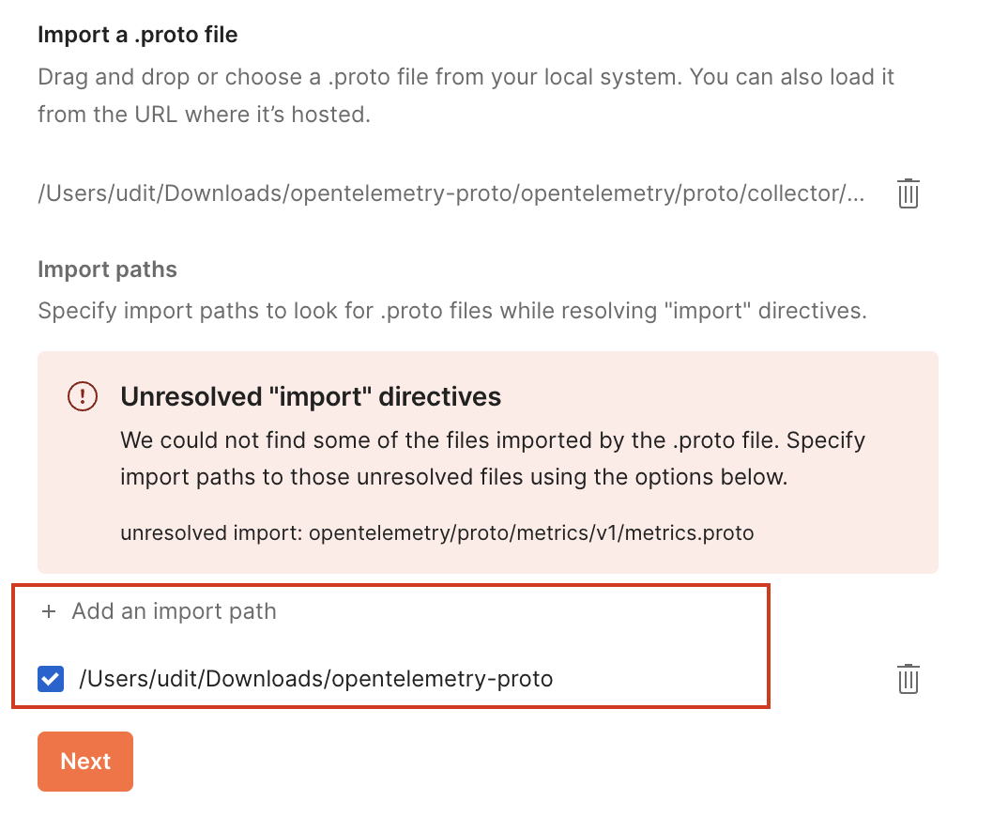1008x832 pixels.
Task: Click the trash icon beside the .proto file path
Action: pos(908,193)
